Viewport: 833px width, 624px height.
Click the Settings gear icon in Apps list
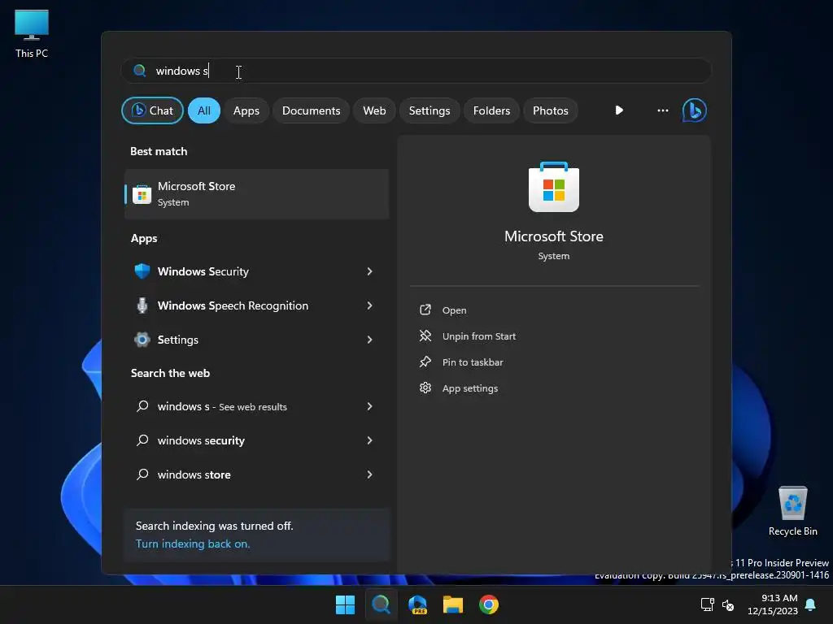142,340
